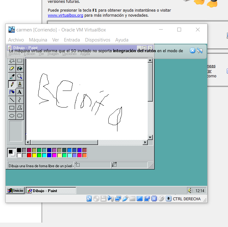Pick the black color swatch in palette
This screenshot has width=228, height=227.
[19, 150]
